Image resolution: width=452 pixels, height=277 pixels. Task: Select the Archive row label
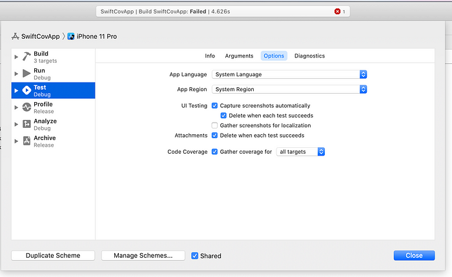(45, 138)
